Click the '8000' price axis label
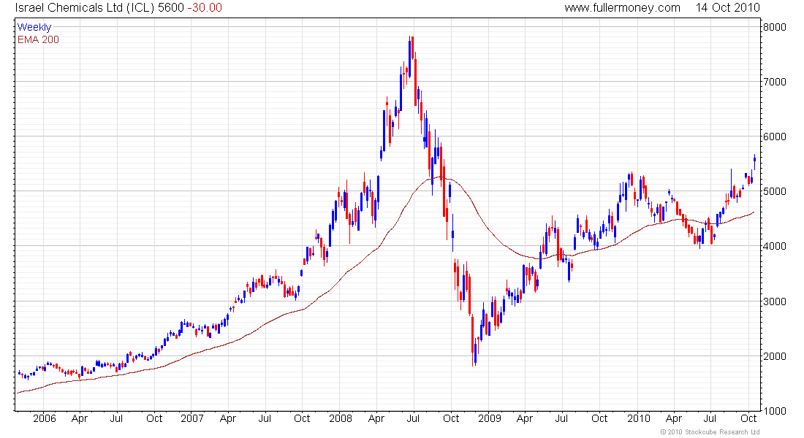The height and width of the screenshot is (438, 804). click(775, 27)
